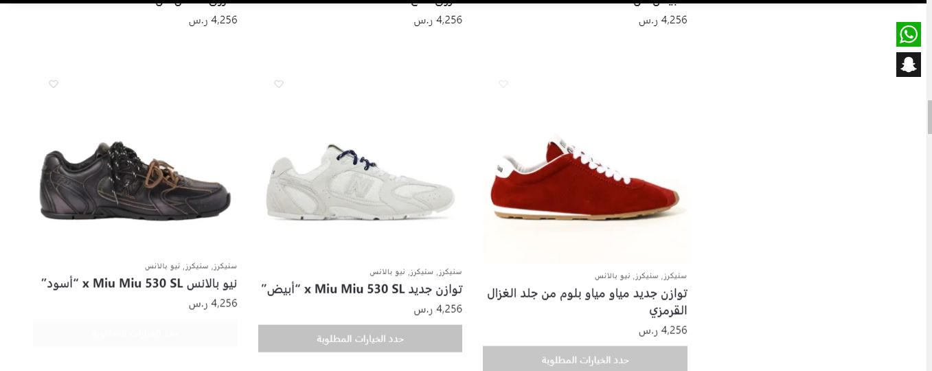Click the page vertical scrollbar thumb
Viewport: 932px width, 371px height.
point(928,117)
